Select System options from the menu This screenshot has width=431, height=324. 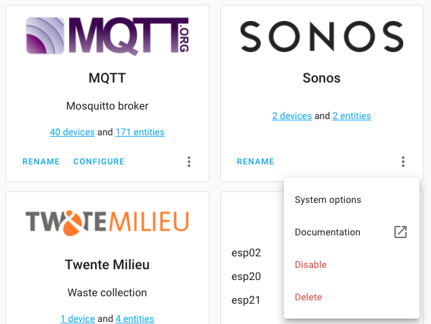tap(328, 200)
